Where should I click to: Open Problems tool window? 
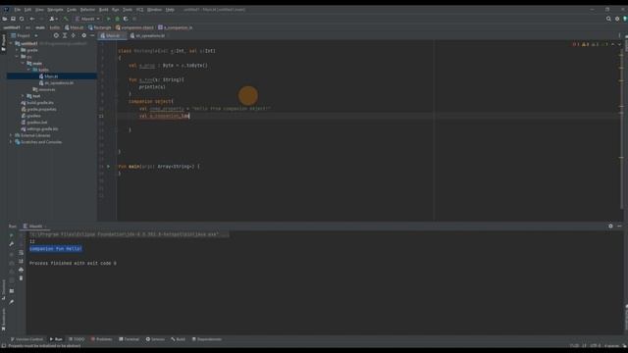pyautogui.click(x=101, y=339)
